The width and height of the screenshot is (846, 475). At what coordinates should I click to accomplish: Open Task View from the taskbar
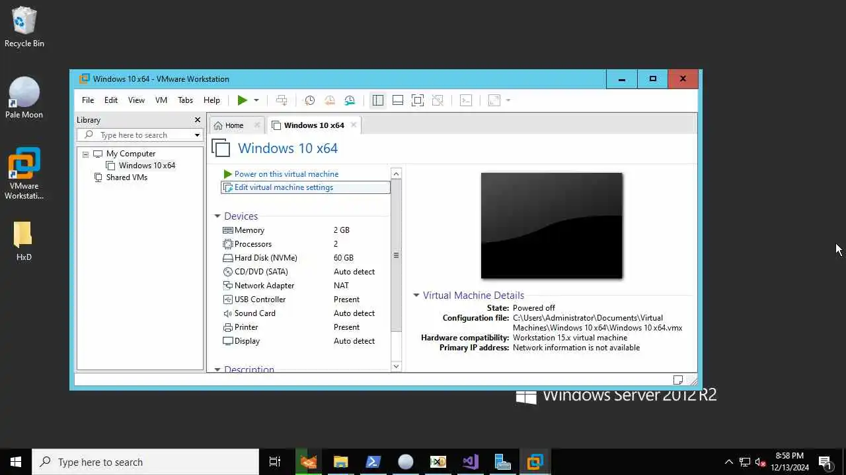(x=275, y=462)
